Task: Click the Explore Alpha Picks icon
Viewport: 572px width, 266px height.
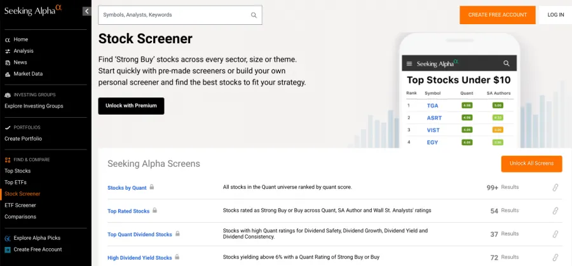Action: pos(7,238)
